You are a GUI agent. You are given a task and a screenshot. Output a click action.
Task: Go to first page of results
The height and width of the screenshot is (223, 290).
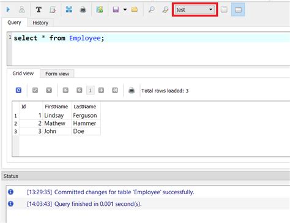pos(65,90)
